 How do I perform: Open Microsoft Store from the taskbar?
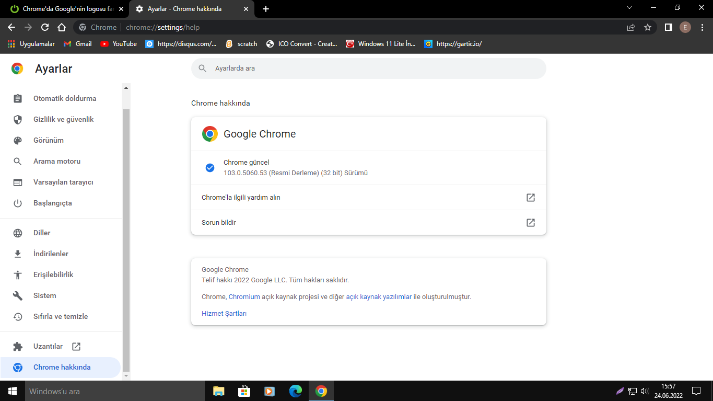pos(244,391)
